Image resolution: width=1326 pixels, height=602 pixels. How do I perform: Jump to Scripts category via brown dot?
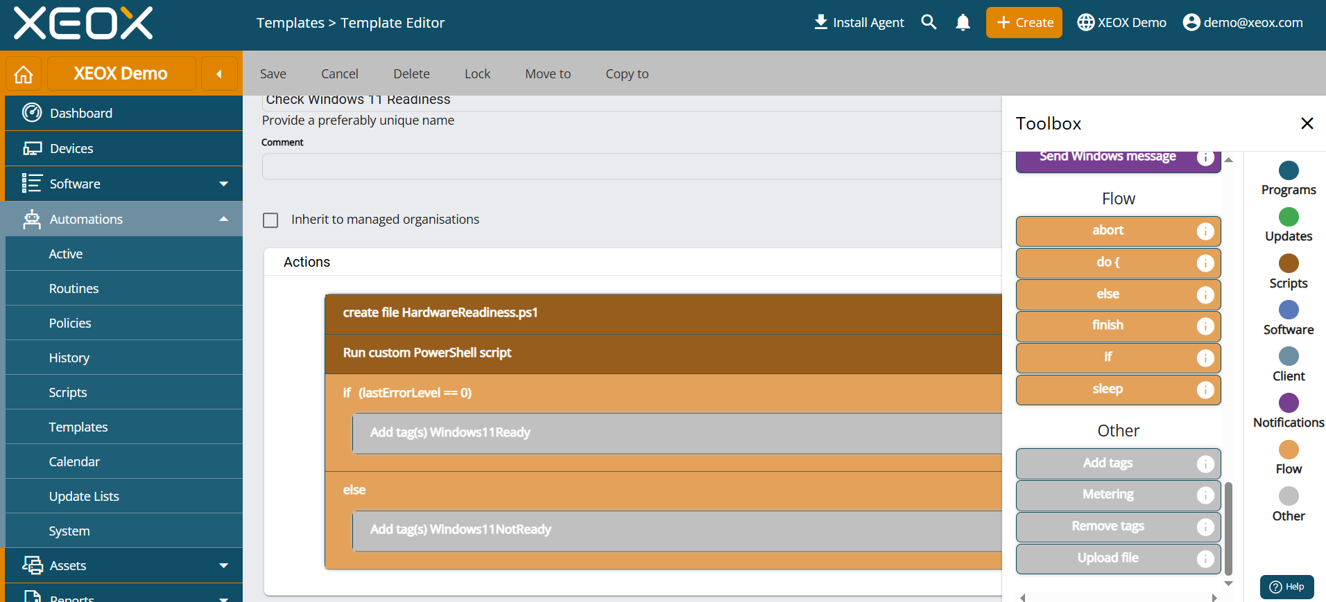click(1289, 263)
